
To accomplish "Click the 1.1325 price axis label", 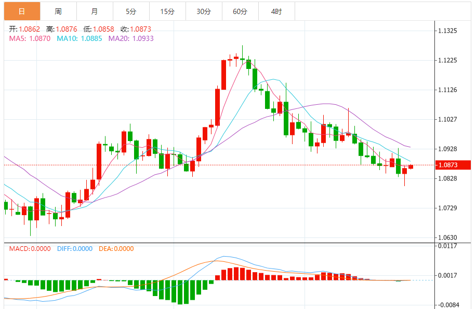I will point(447,31).
